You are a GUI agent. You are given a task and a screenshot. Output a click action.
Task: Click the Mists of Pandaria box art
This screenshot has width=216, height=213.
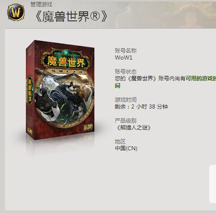tap(60, 90)
